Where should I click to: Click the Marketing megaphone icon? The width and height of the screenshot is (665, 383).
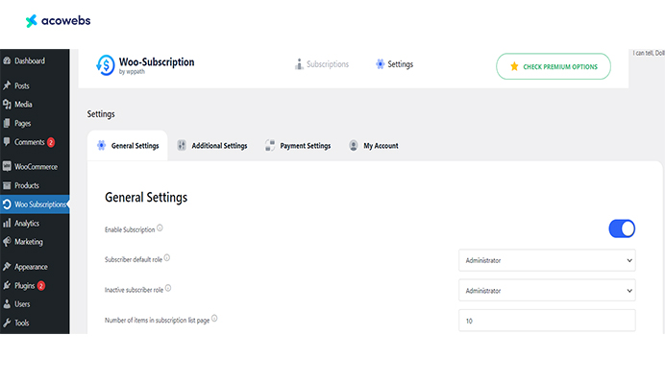coord(7,242)
